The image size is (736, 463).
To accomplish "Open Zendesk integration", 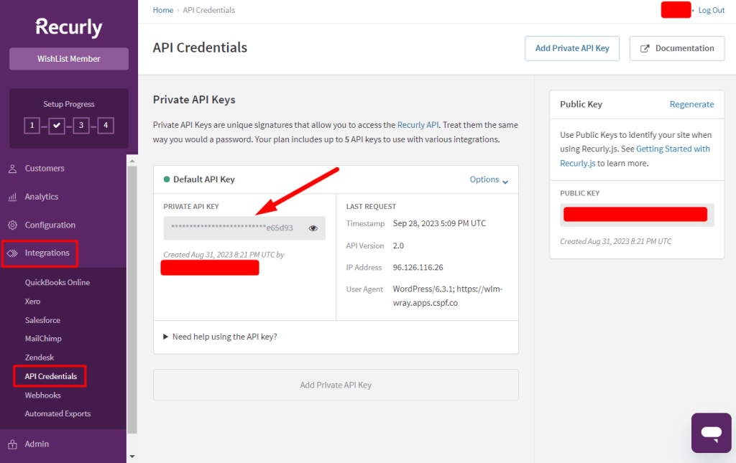I will [40, 357].
